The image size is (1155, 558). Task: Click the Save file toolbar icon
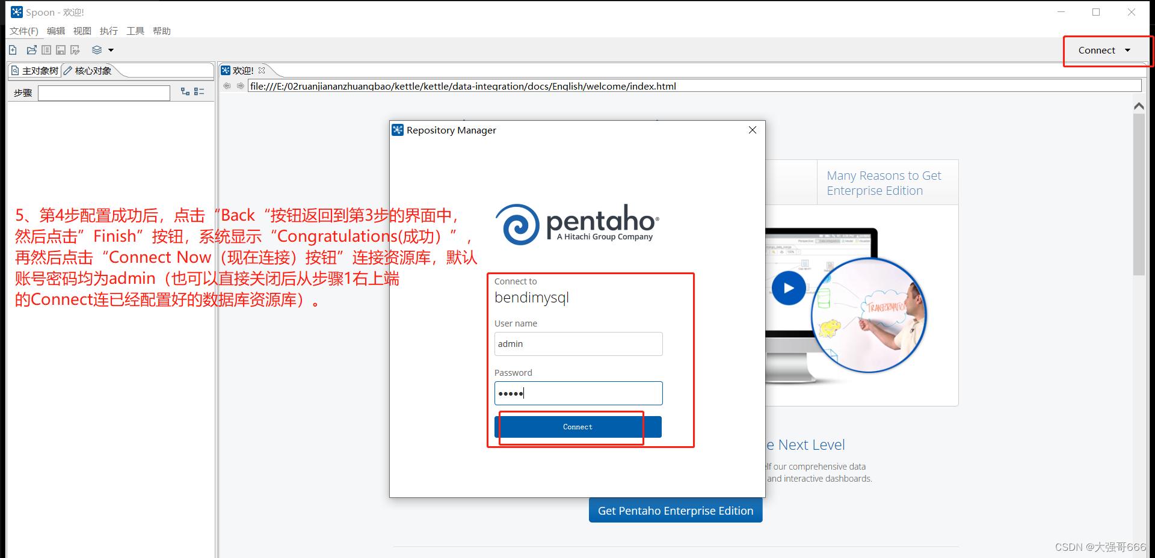click(61, 50)
